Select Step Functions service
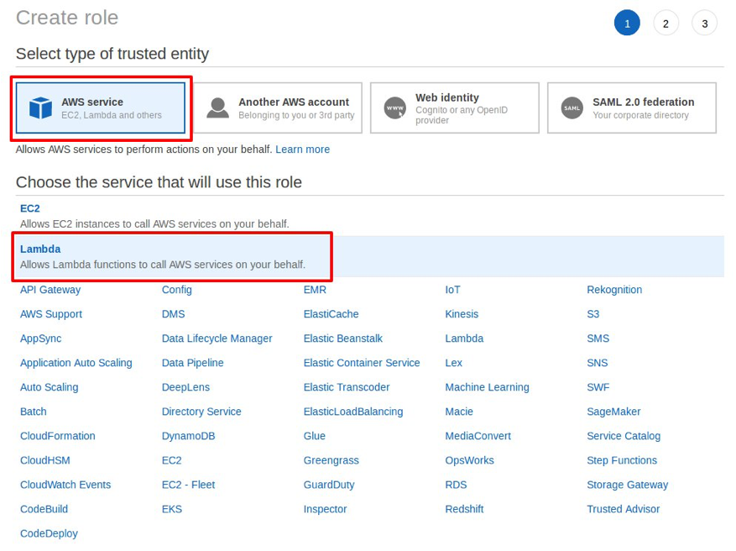 pyautogui.click(x=622, y=460)
